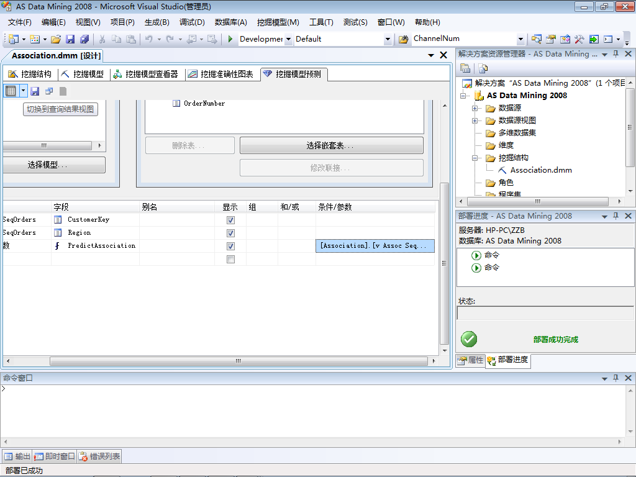Image resolution: width=636 pixels, height=477 pixels.
Task: Click the Add New Item toolbar icon
Action: [35, 39]
